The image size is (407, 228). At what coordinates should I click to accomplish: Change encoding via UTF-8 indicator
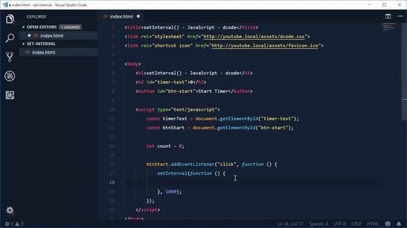coord(339,224)
